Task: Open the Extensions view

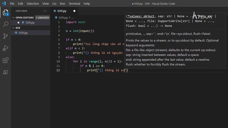Action: (6, 60)
